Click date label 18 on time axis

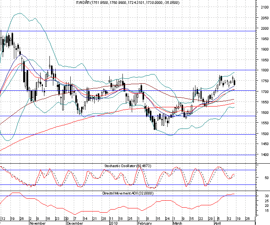click(121, 219)
